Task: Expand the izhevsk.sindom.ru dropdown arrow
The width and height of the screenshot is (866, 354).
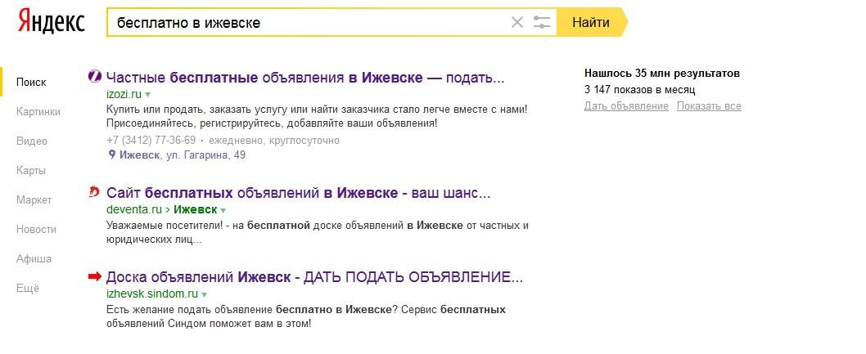Action: click(x=205, y=294)
